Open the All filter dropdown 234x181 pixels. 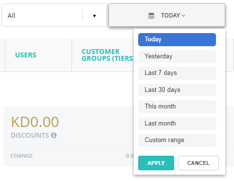[x=54, y=15]
